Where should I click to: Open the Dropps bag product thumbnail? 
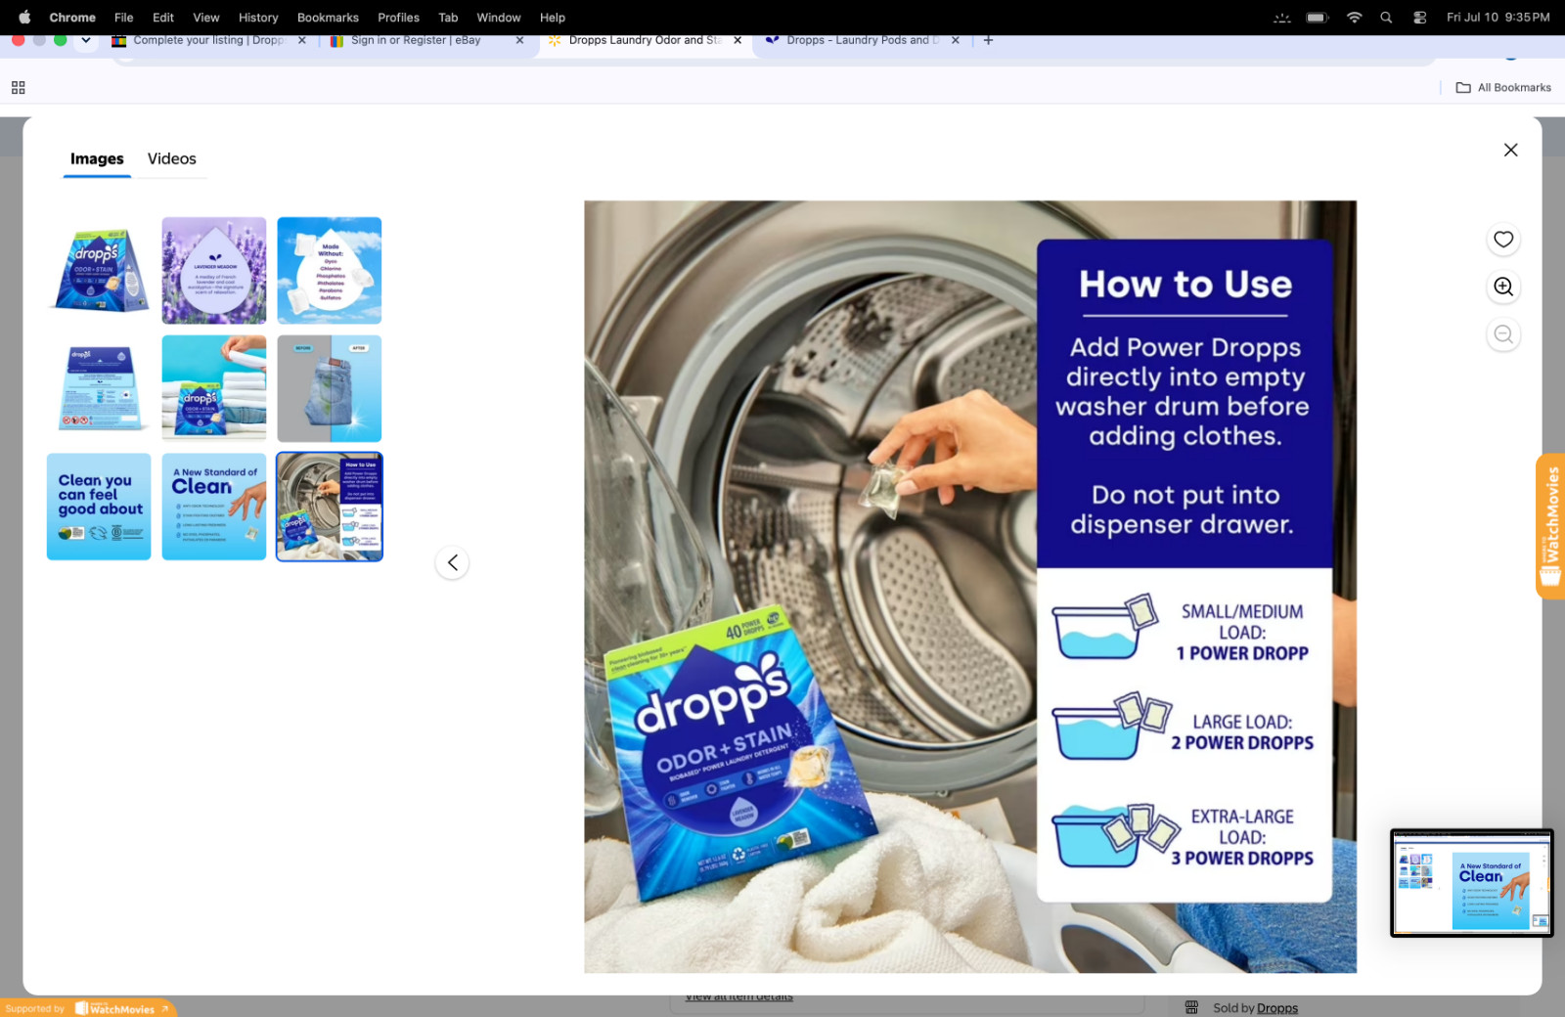coord(99,271)
